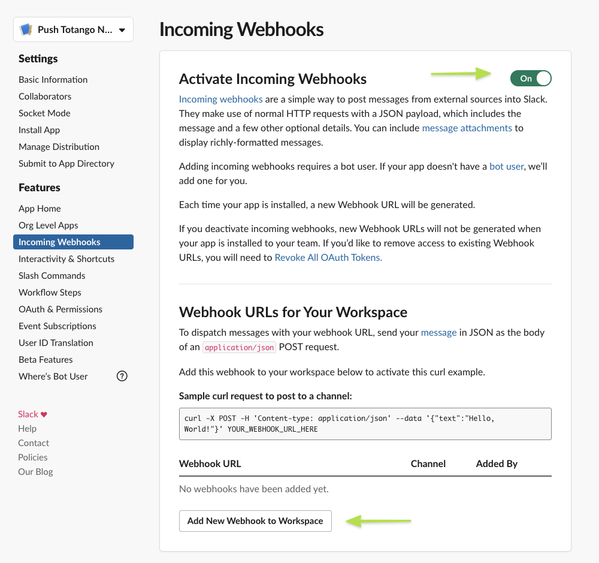Go to OAuth & Permissions
599x563 pixels.
pyautogui.click(x=60, y=309)
